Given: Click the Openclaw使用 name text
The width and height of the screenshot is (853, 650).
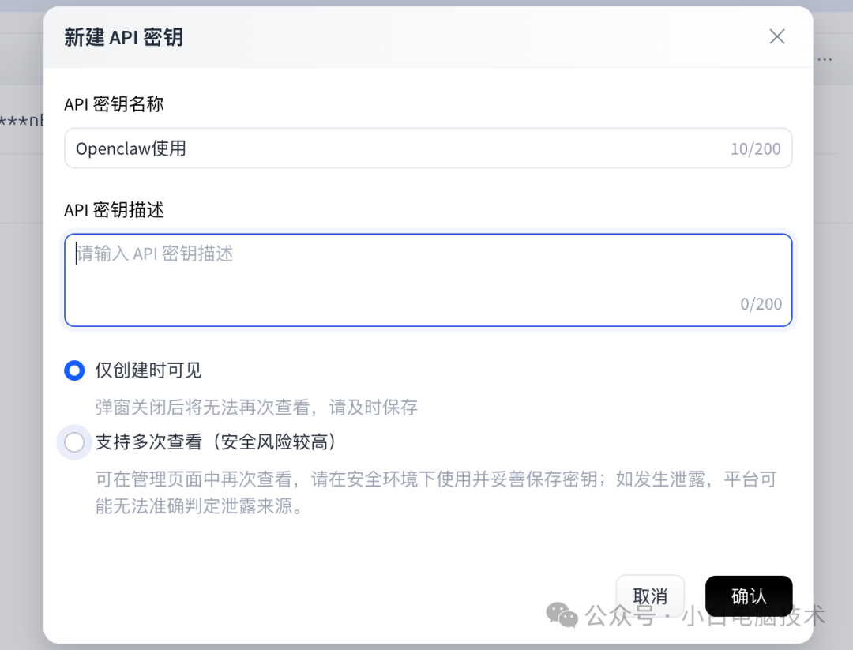Looking at the screenshot, I should click(x=130, y=148).
